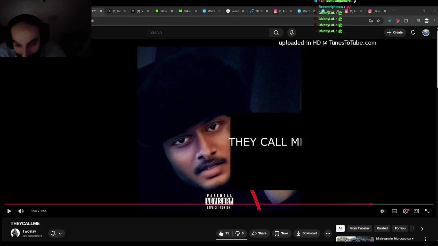Toggle subtitles/closed captions in the player

pos(394,211)
